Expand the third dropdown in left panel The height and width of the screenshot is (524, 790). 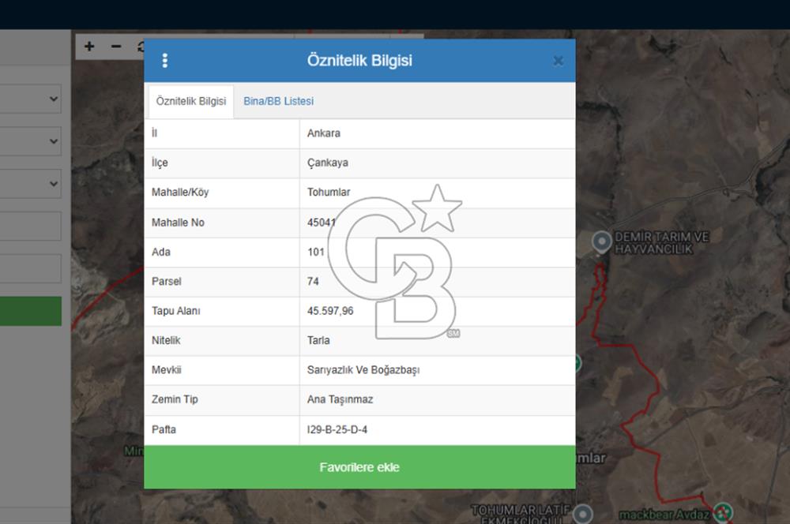pos(30,184)
